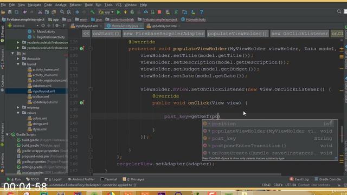Viewport: 347px width, 195px height.
Task: Open the SDK Manager download icon
Action: point(193,12)
